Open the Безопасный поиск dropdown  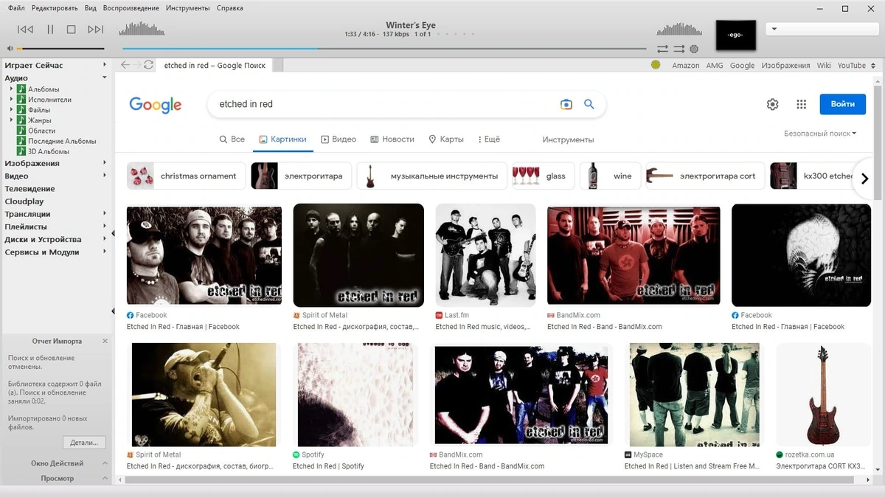(x=820, y=134)
